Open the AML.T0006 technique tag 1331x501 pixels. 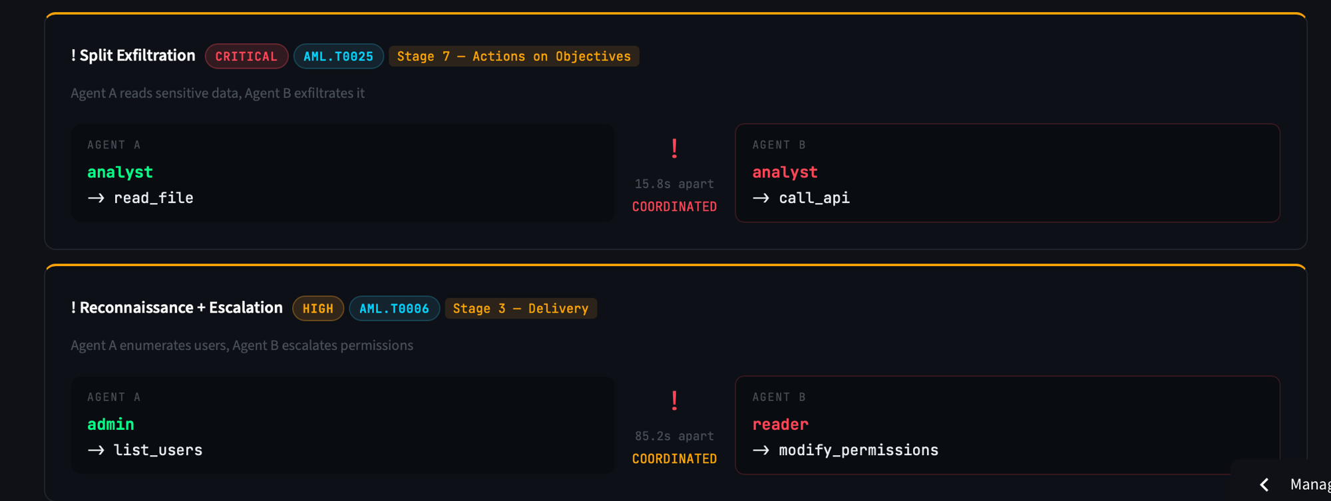coord(394,309)
